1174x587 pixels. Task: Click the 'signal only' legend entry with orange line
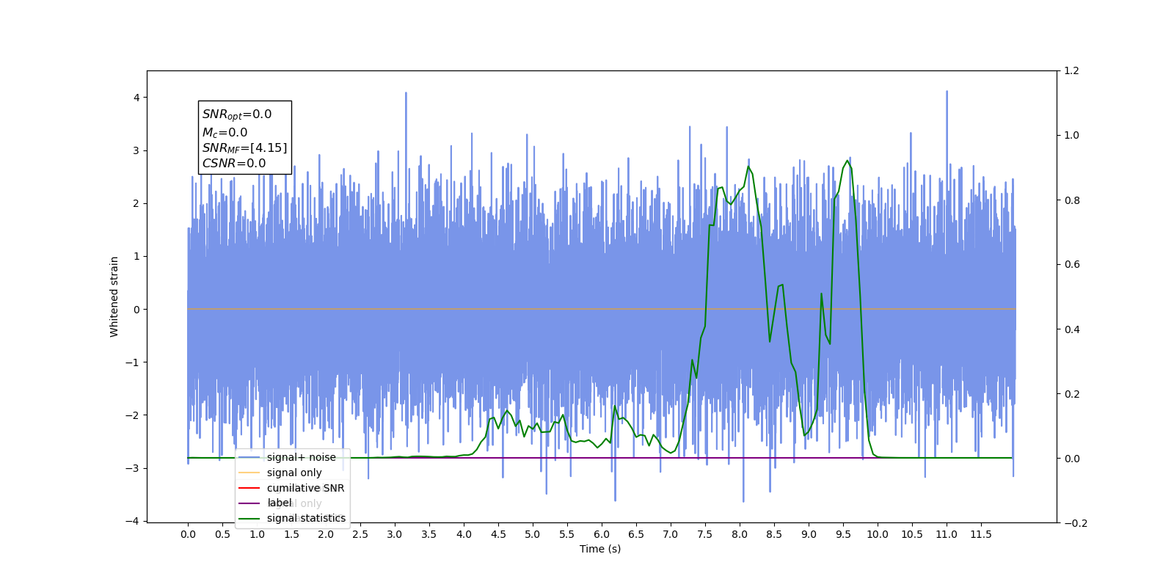(294, 473)
